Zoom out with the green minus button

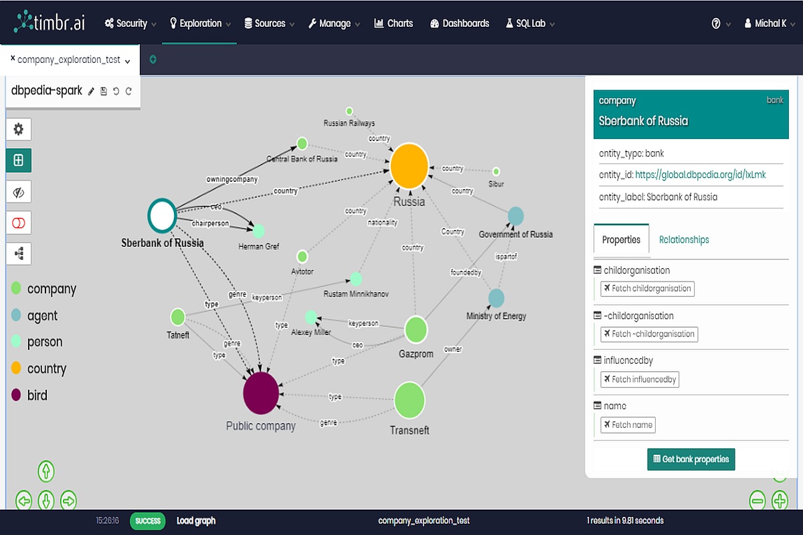tap(757, 500)
